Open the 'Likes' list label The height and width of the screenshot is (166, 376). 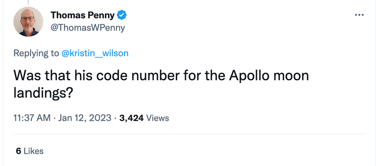point(33,151)
